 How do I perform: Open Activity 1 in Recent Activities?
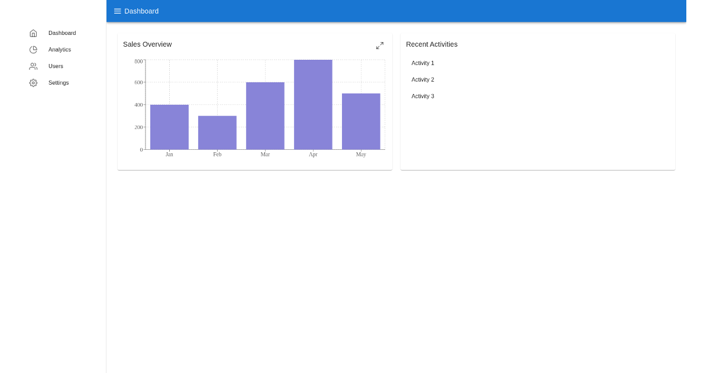[422, 63]
